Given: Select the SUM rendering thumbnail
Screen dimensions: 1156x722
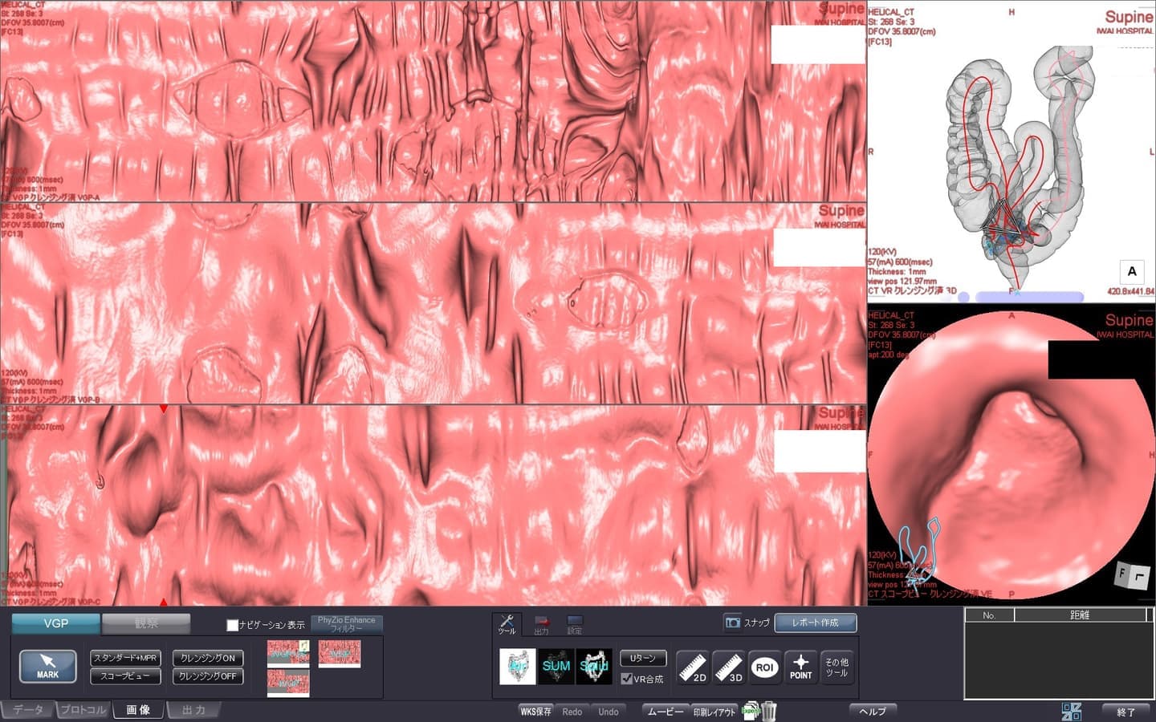Looking at the screenshot, I should pyautogui.click(x=556, y=666).
